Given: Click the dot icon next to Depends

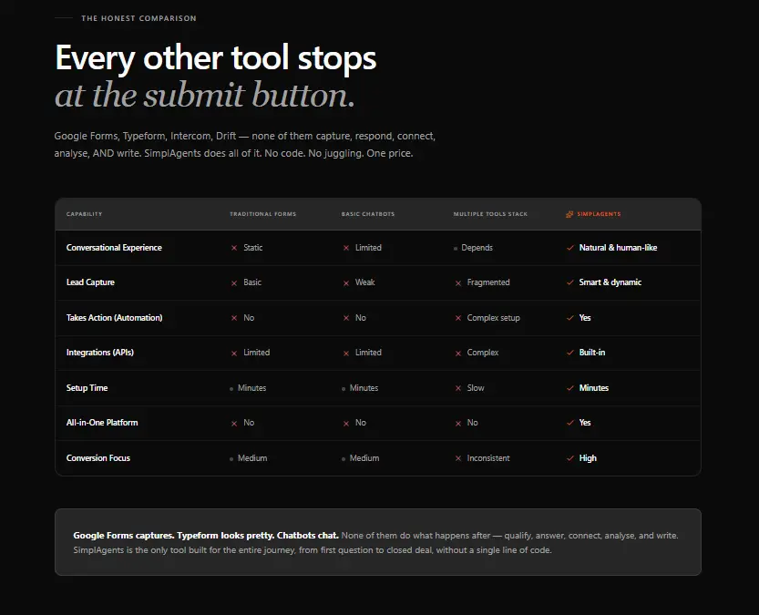Looking at the screenshot, I should coord(456,248).
